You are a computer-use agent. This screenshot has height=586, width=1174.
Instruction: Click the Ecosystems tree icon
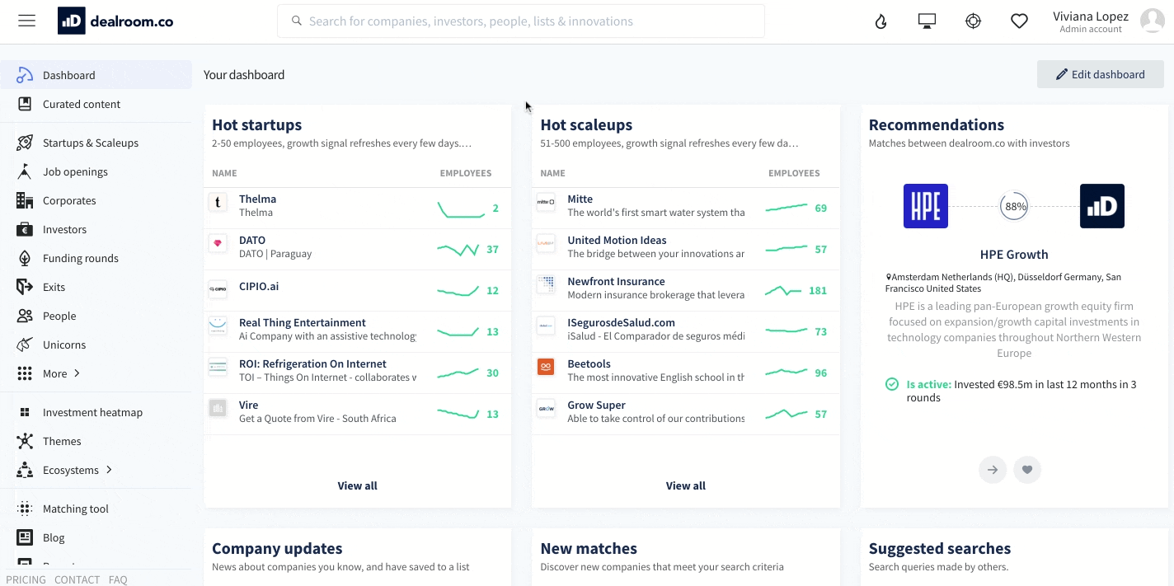click(25, 470)
